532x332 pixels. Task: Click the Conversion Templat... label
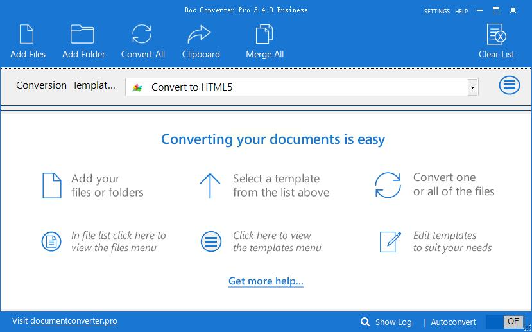(65, 85)
